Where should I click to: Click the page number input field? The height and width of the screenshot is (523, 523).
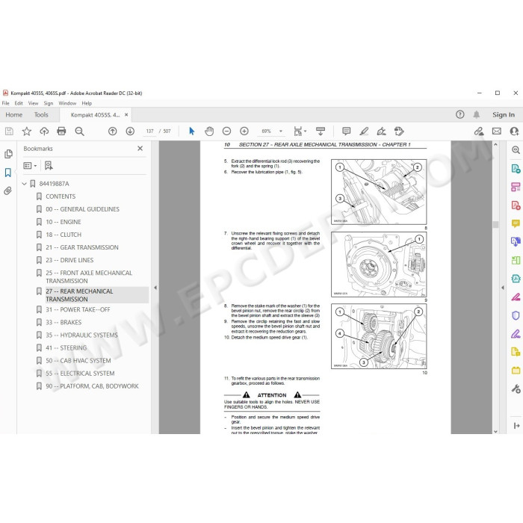[149, 131]
